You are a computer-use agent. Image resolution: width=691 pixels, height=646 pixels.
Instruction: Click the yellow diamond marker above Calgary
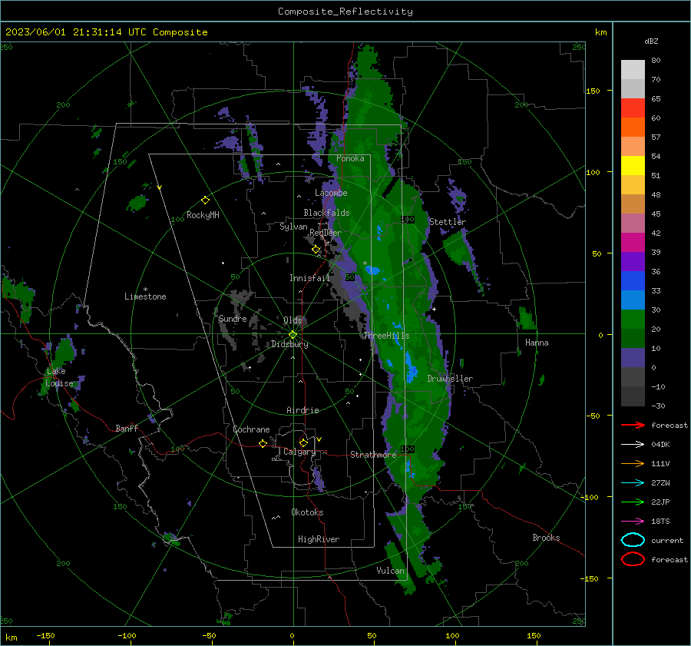pos(303,442)
